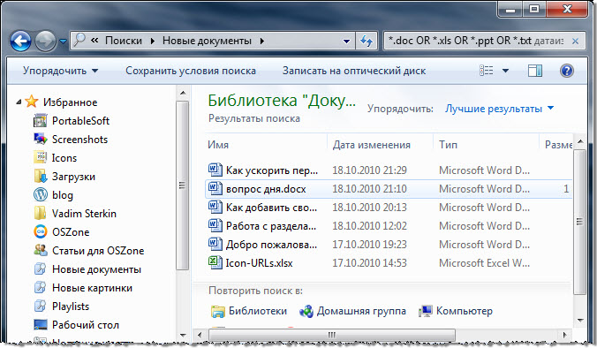Select Новые документы saved search
Viewport: 597px width, 348px height.
coord(87,269)
